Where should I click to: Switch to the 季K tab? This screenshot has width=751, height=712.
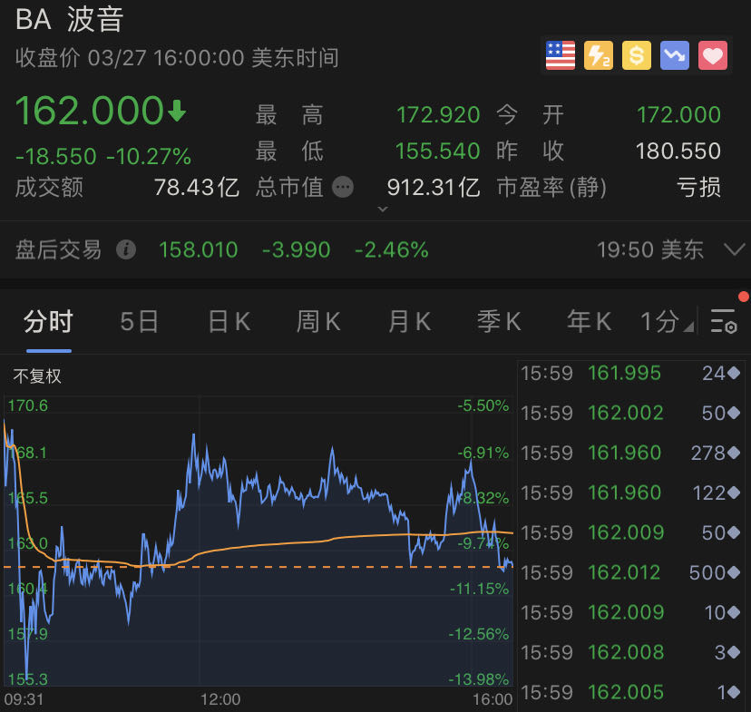[x=499, y=321]
